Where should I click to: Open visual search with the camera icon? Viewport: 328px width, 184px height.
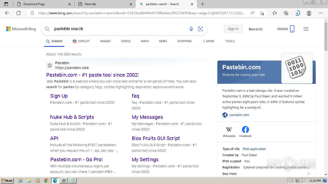point(200,29)
